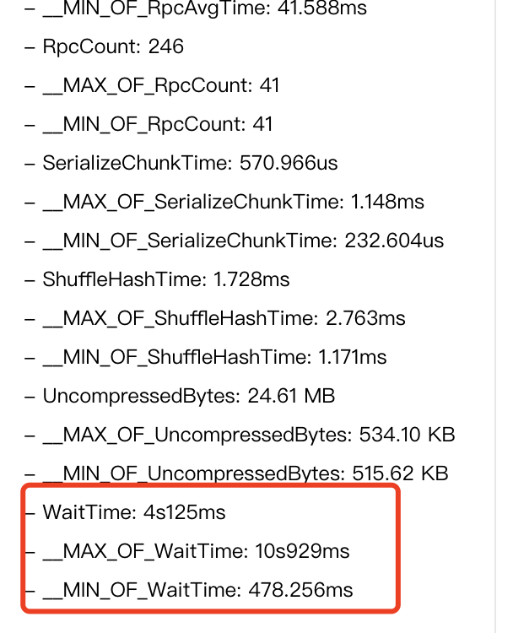The width and height of the screenshot is (513, 633).
Task: Click the dash bullet before ShuffleHashTime
Action: (30, 280)
